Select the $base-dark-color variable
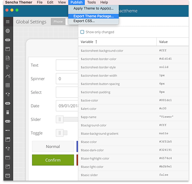 [92, 150]
